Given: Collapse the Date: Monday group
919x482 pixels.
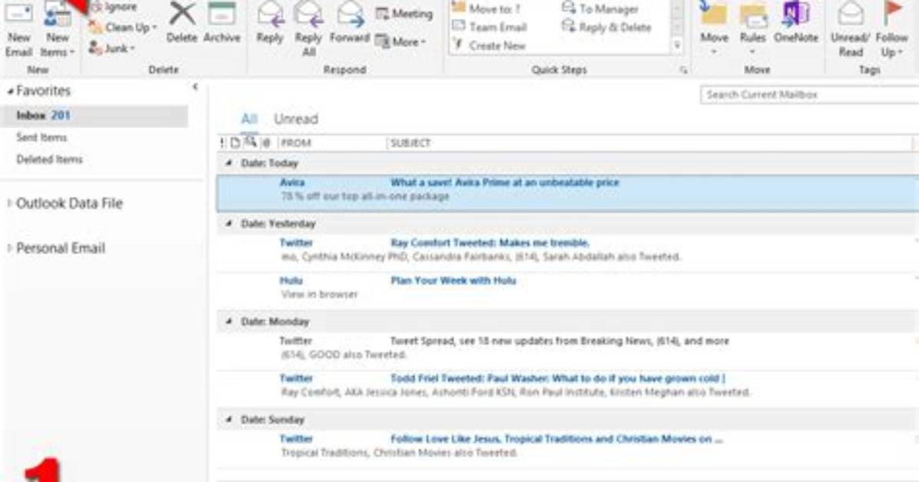Looking at the screenshot, I should pos(228,322).
